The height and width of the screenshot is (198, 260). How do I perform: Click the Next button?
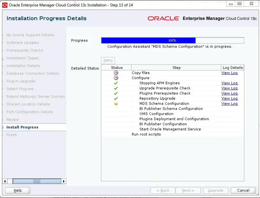[188, 190]
